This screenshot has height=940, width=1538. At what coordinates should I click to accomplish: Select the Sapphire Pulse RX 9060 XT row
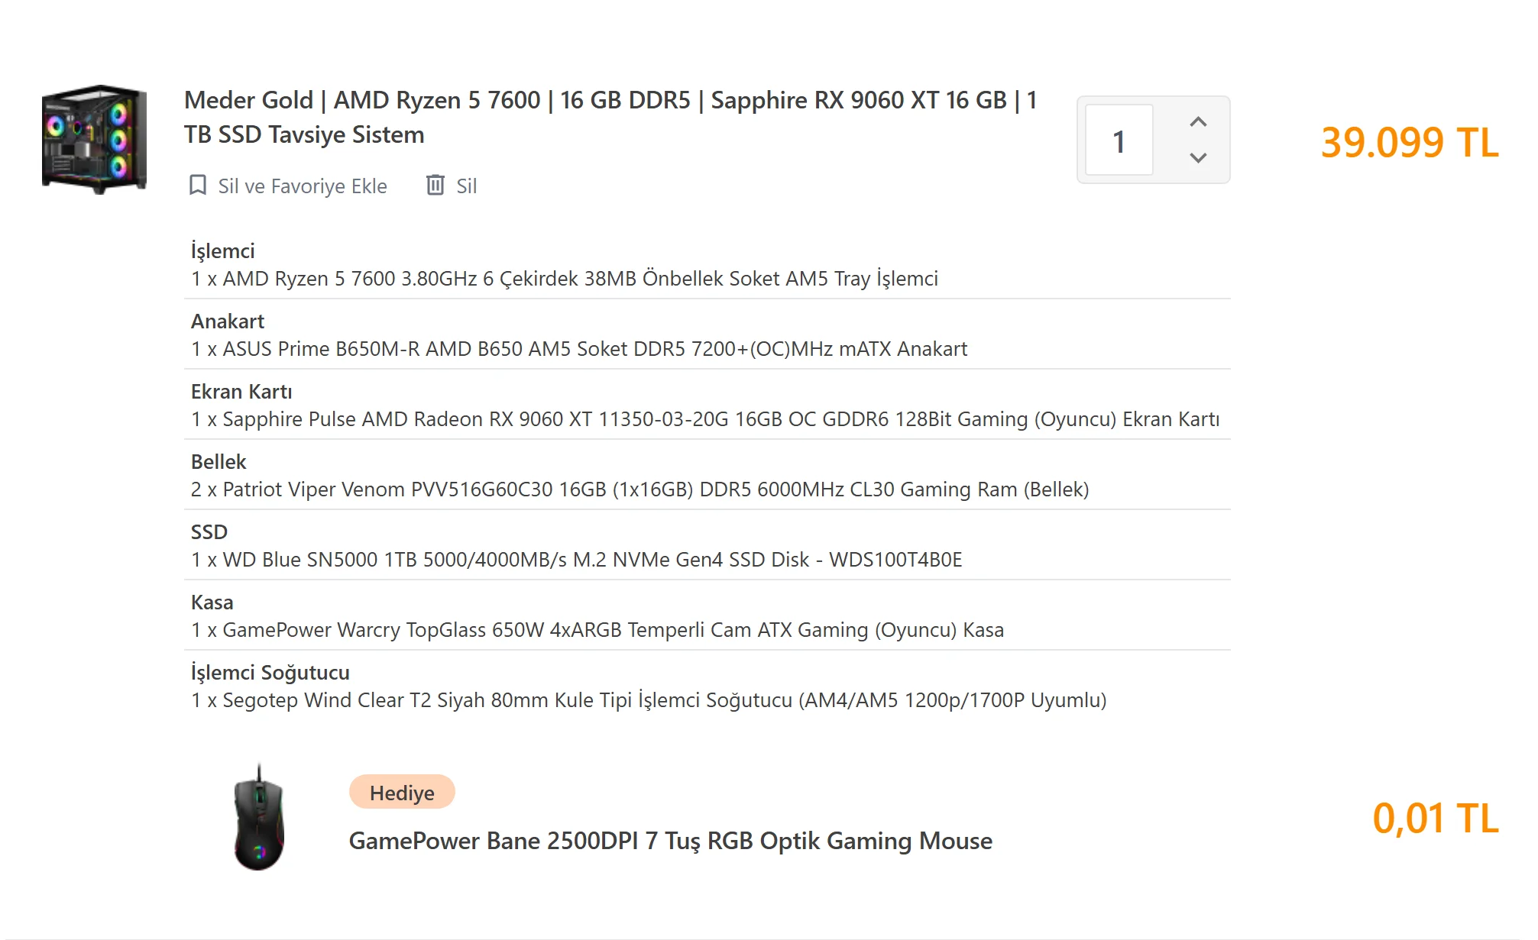[x=704, y=419]
